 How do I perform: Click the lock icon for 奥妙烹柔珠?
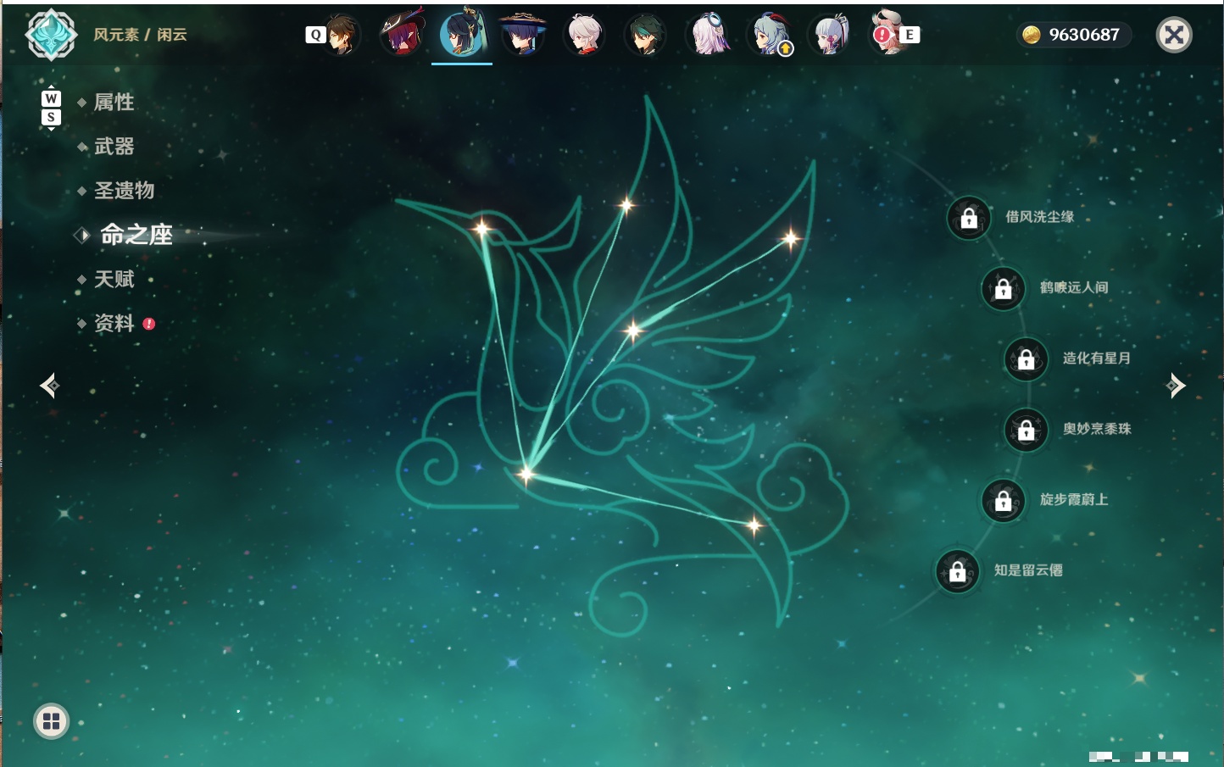[1026, 431]
